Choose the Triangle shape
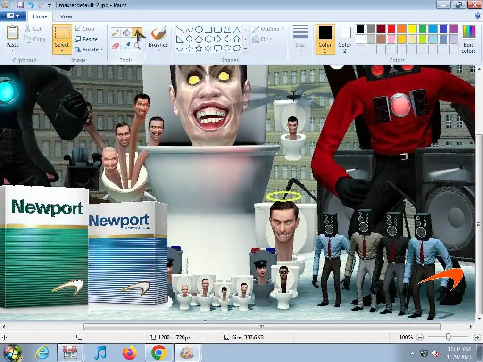Image resolution: width=483 pixels, height=362 pixels. [x=237, y=30]
